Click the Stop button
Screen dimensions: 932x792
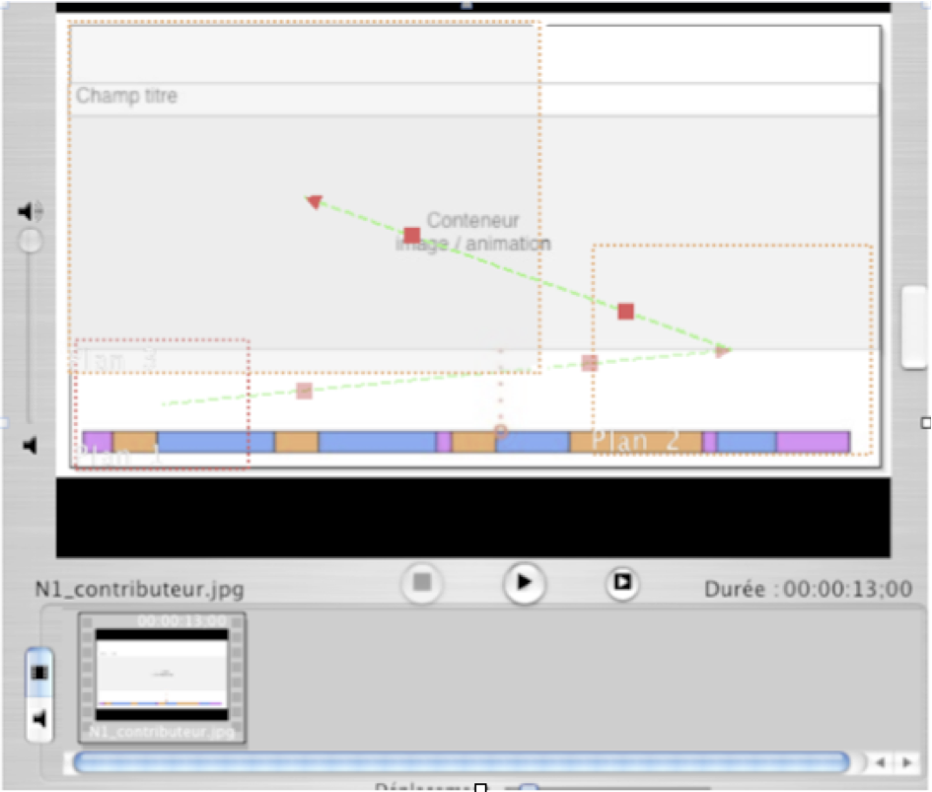[422, 582]
